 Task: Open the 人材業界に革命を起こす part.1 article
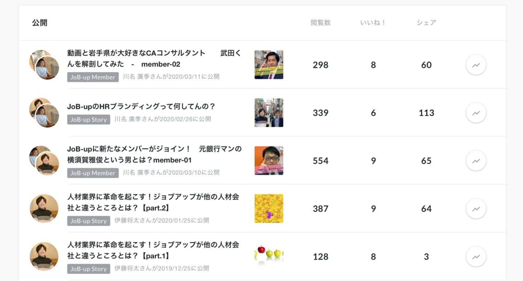[153, 250]
